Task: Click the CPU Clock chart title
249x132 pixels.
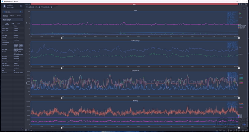Action: pos(135,71)
